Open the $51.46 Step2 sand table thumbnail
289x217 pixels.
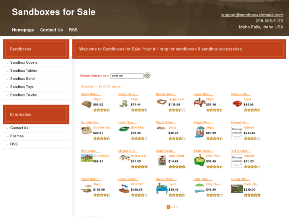200,102
